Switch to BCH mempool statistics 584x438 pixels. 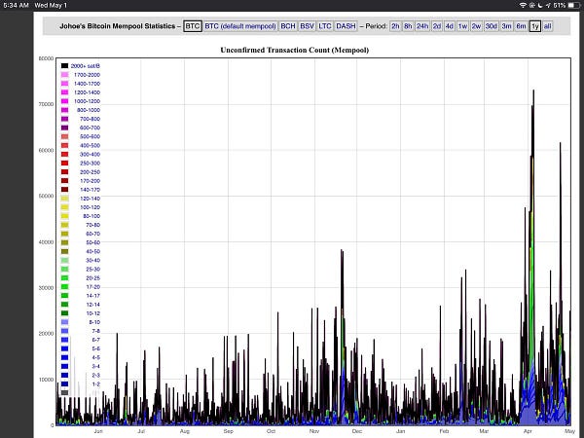pyautogui.click(x=288, y=26)
